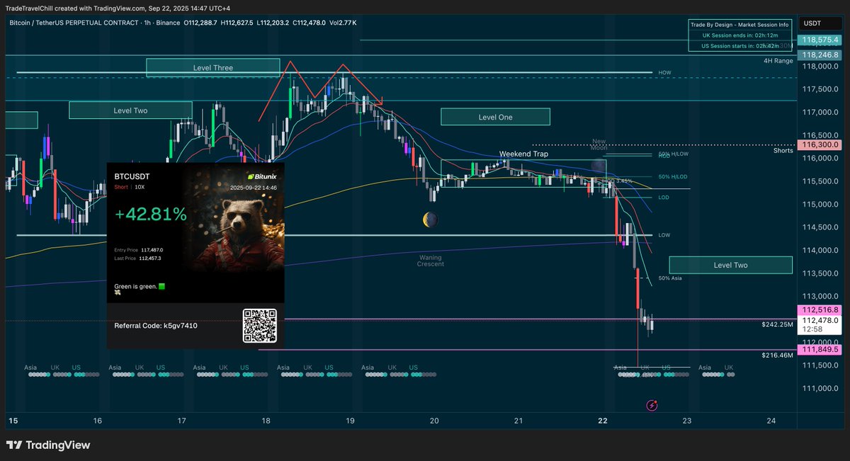Click the '4H Range' label
This screenshot has height=461, width=850.
click(x=778, y=61)
